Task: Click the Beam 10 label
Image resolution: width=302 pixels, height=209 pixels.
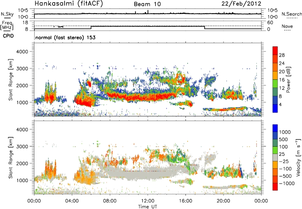Action: [147, 4]
